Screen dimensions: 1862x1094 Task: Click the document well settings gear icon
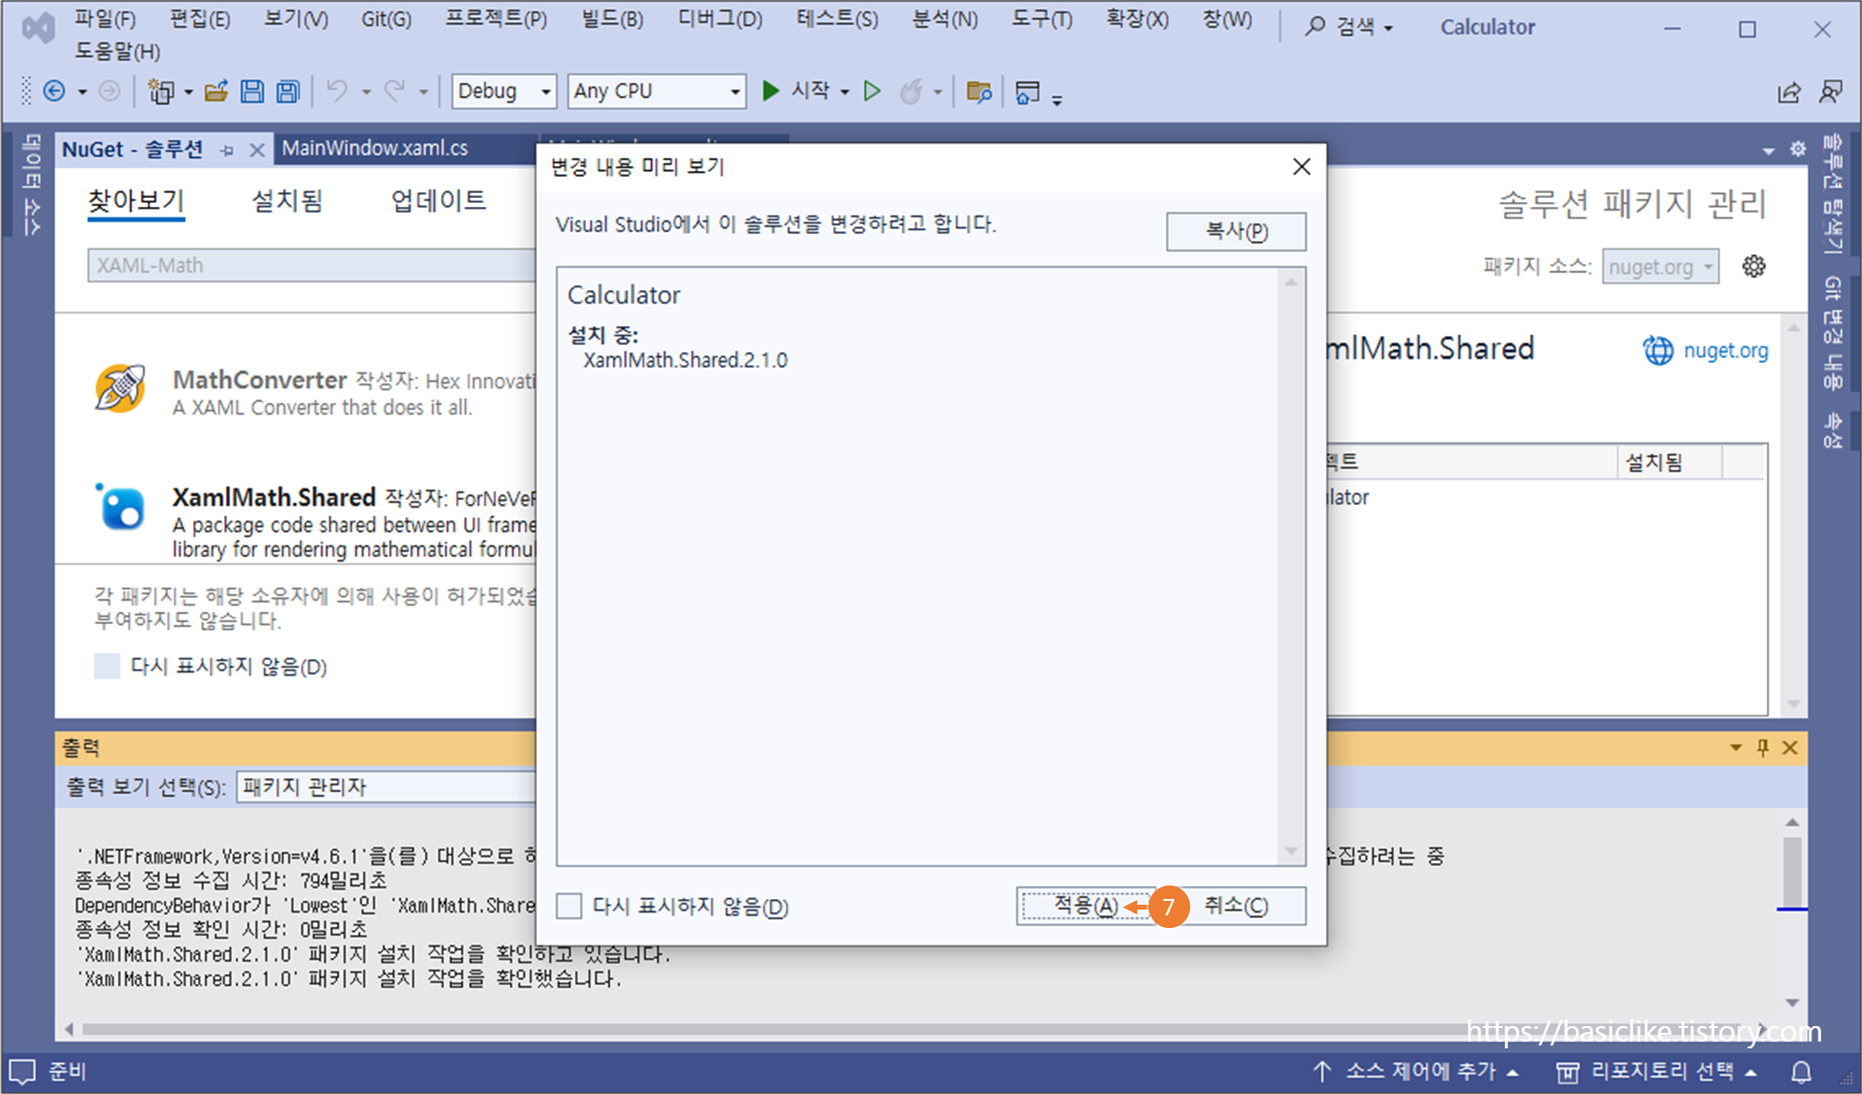1798,149
